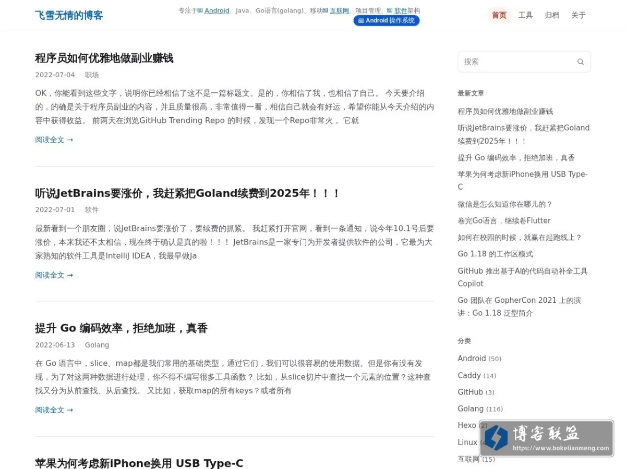
Task: Open the 关于 nav item
Action: point(578,15)
